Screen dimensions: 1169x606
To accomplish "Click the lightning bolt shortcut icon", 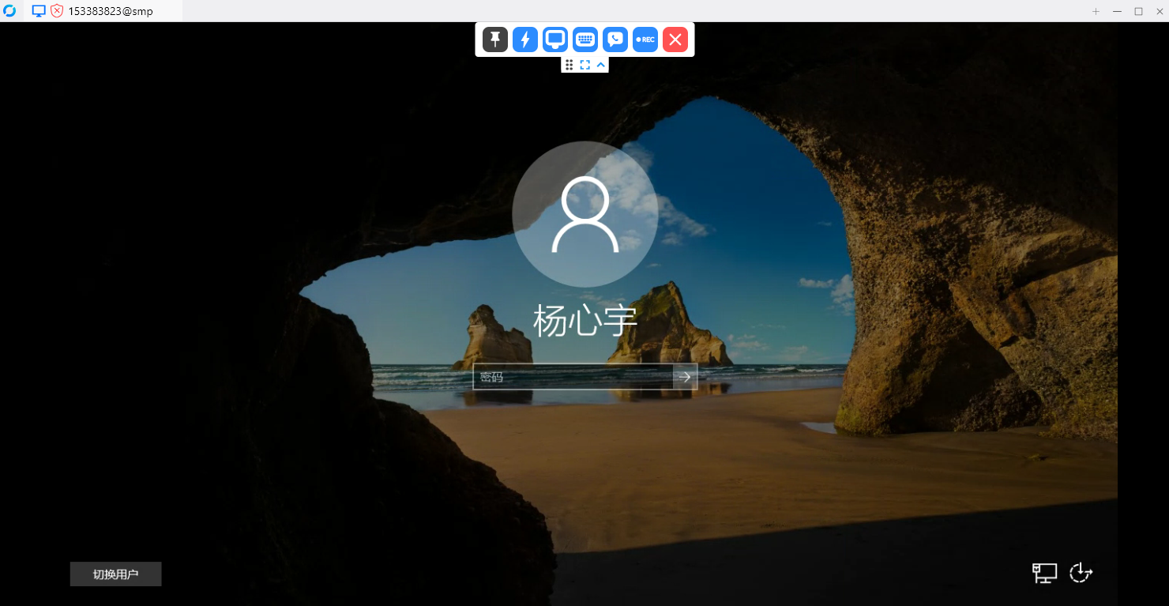I will 525,40.
